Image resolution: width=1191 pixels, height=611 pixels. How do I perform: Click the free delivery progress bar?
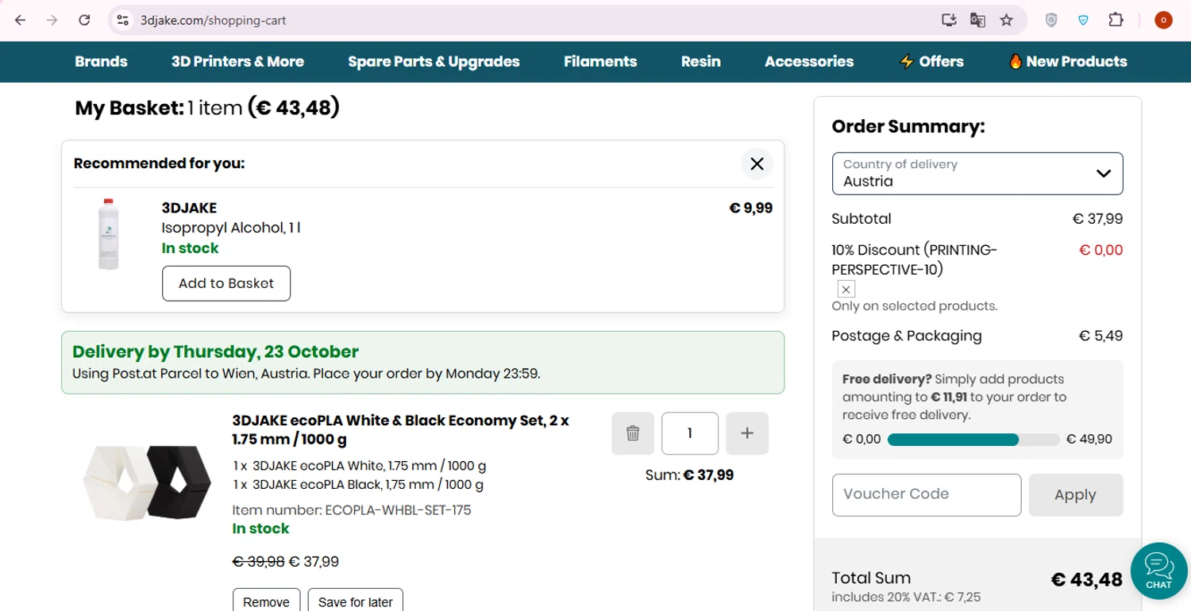click(x=973, y=440)
